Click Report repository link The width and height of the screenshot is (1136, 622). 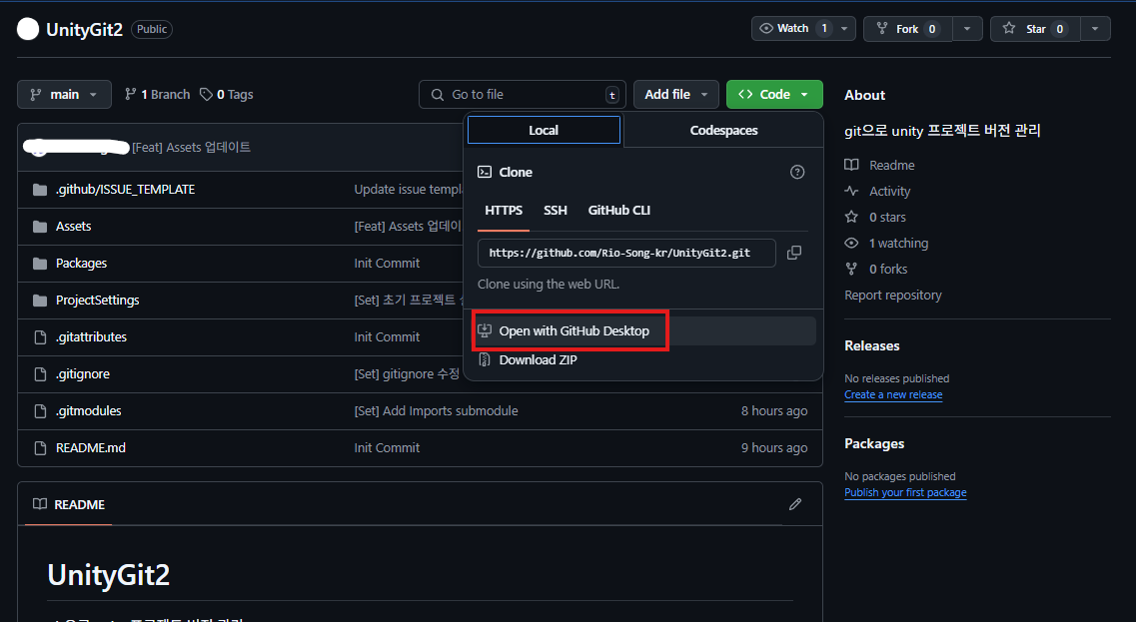click(x=893, y=295)
